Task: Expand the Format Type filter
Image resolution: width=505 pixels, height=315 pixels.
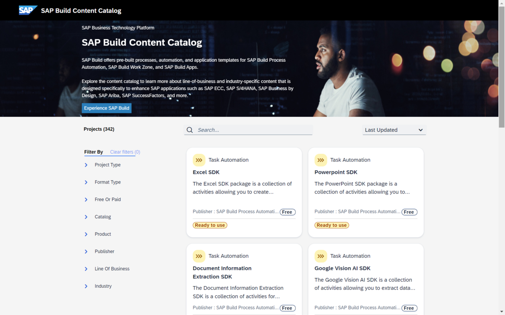Action: pyautogui.click(x=86, y=182)
